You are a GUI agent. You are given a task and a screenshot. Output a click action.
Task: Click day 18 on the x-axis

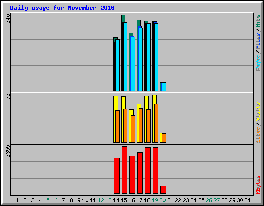(147, 200)
